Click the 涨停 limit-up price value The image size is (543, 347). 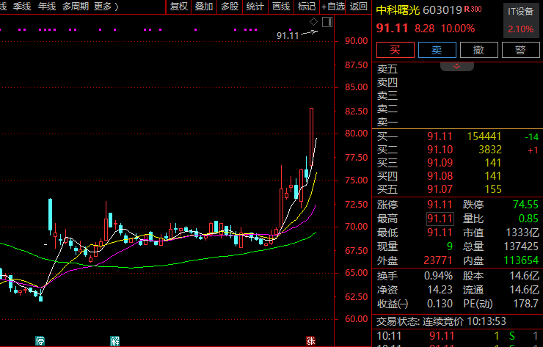(440, 205)
